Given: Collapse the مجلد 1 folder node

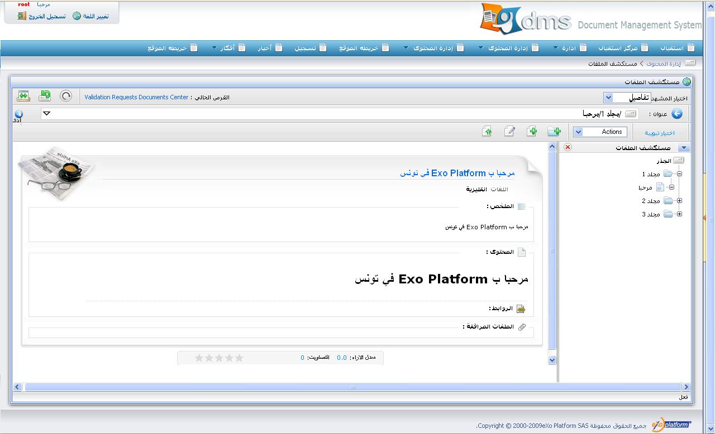Looking at the screenshot, I should tap(679, 174).
